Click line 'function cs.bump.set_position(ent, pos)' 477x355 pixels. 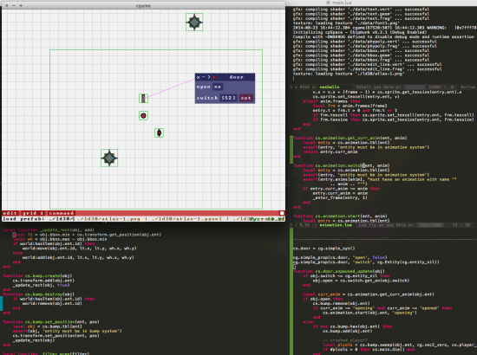51,322
